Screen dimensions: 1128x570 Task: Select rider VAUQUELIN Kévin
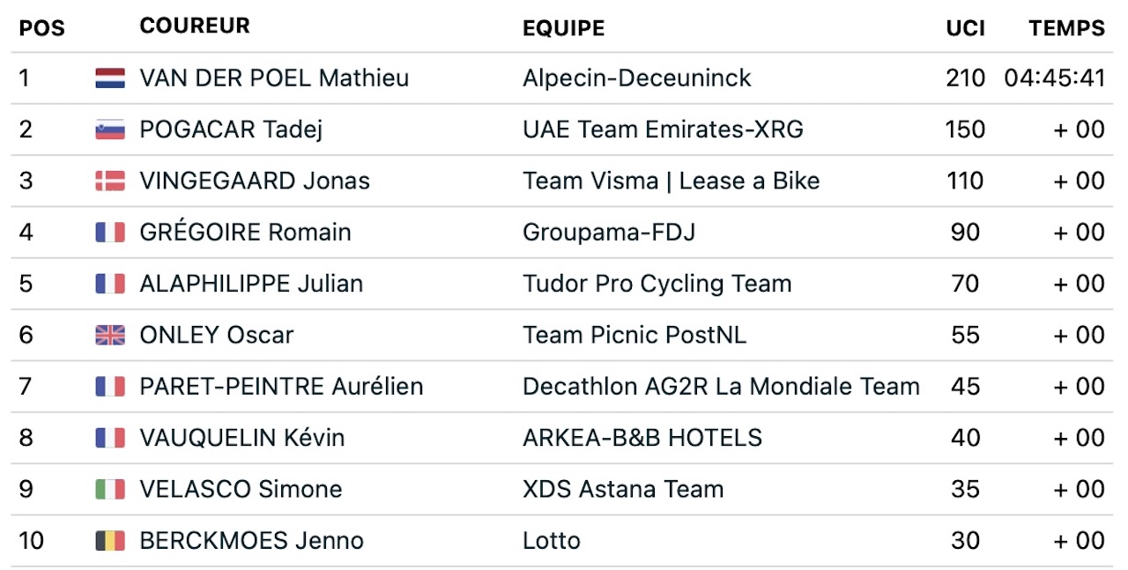click(242, 438)
